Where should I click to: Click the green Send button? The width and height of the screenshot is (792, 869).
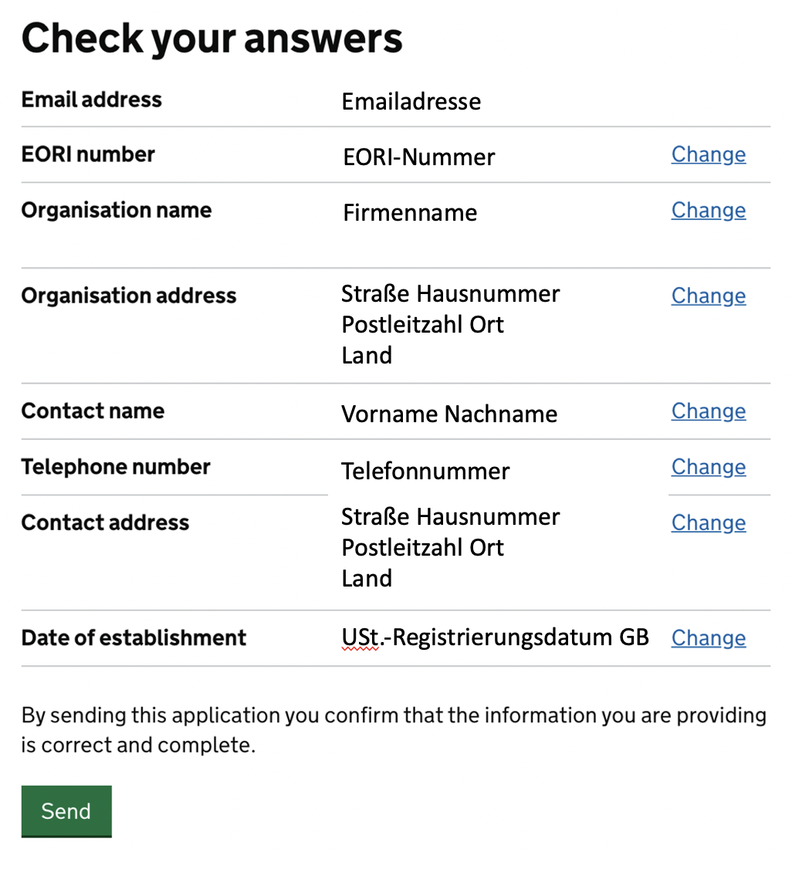pos(66,811)
